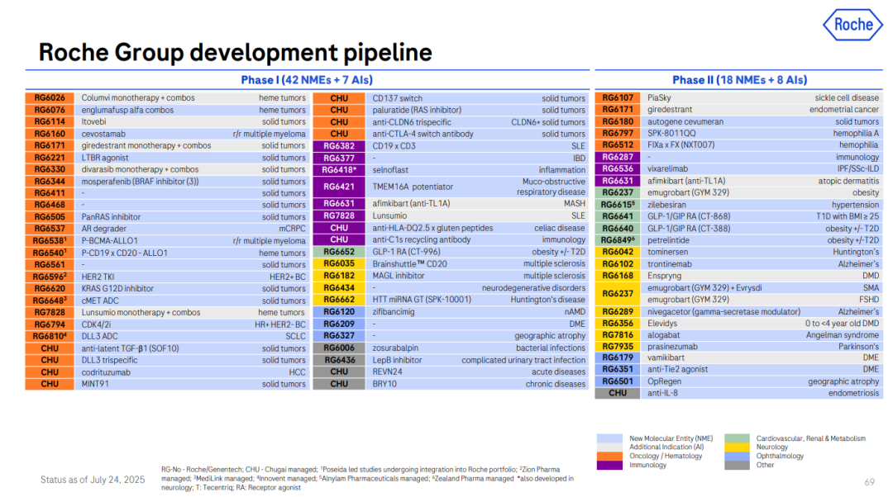This screenshot has height=497, width=893.
Task: Select the REVN24 entry
Action: (387, 372)
